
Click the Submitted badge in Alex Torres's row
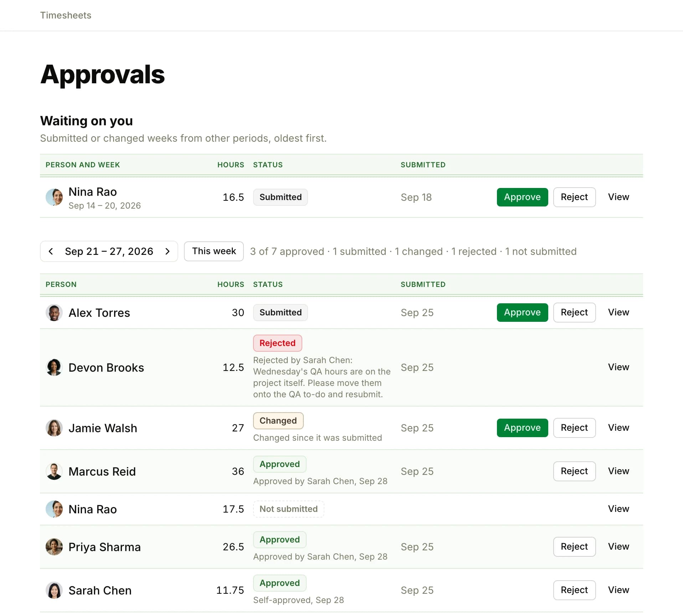[x=280, y=313]
